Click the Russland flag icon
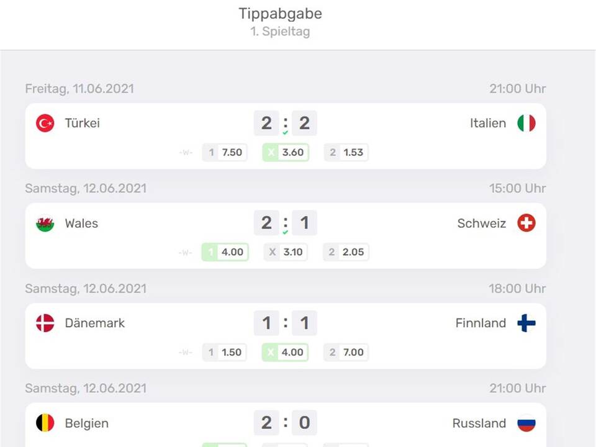Screen dimensions: 596x447 [526, 423]
